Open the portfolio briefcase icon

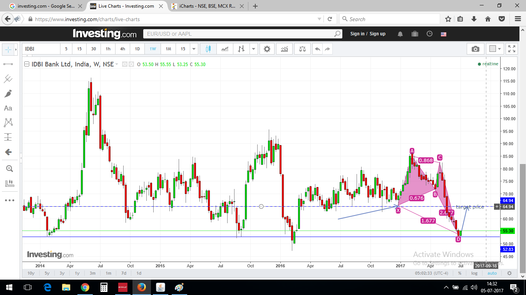(415, 34)
